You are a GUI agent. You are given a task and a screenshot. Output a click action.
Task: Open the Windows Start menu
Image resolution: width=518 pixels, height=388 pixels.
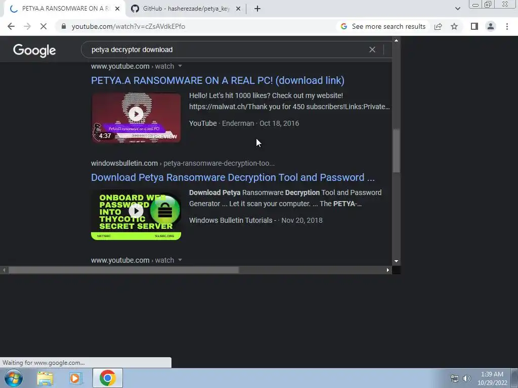pyautogui.click(x=14, y=378)
